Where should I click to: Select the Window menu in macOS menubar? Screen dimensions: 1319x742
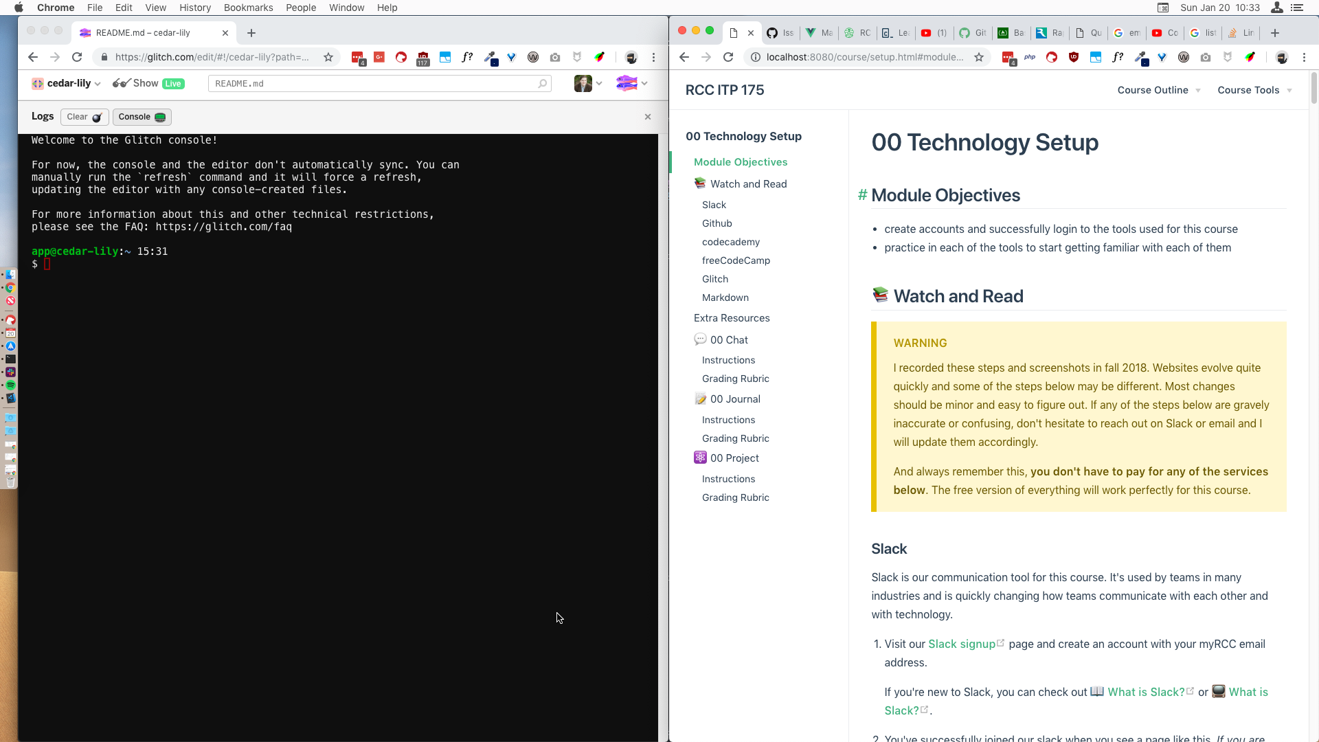coord(347,8)
